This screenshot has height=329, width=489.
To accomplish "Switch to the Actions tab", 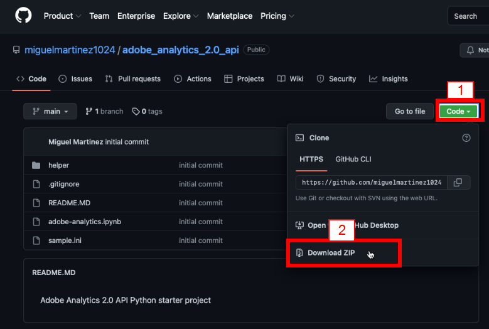I will 193,79.
